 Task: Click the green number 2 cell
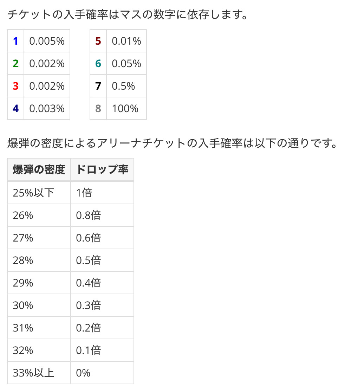point(15,64)
